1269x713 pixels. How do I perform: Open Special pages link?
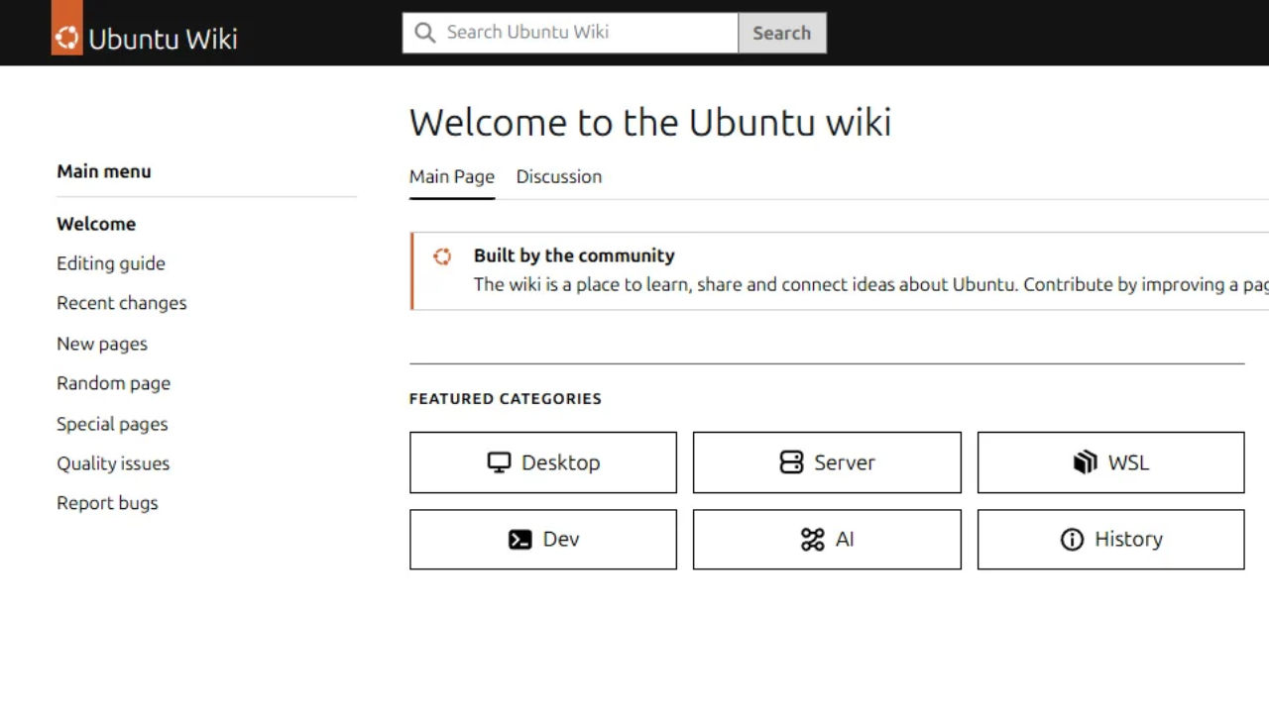pos(112,424)
